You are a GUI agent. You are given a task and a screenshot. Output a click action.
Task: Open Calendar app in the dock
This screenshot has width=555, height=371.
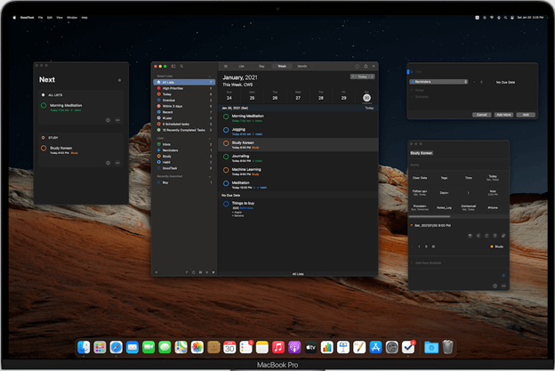[229, 347]
